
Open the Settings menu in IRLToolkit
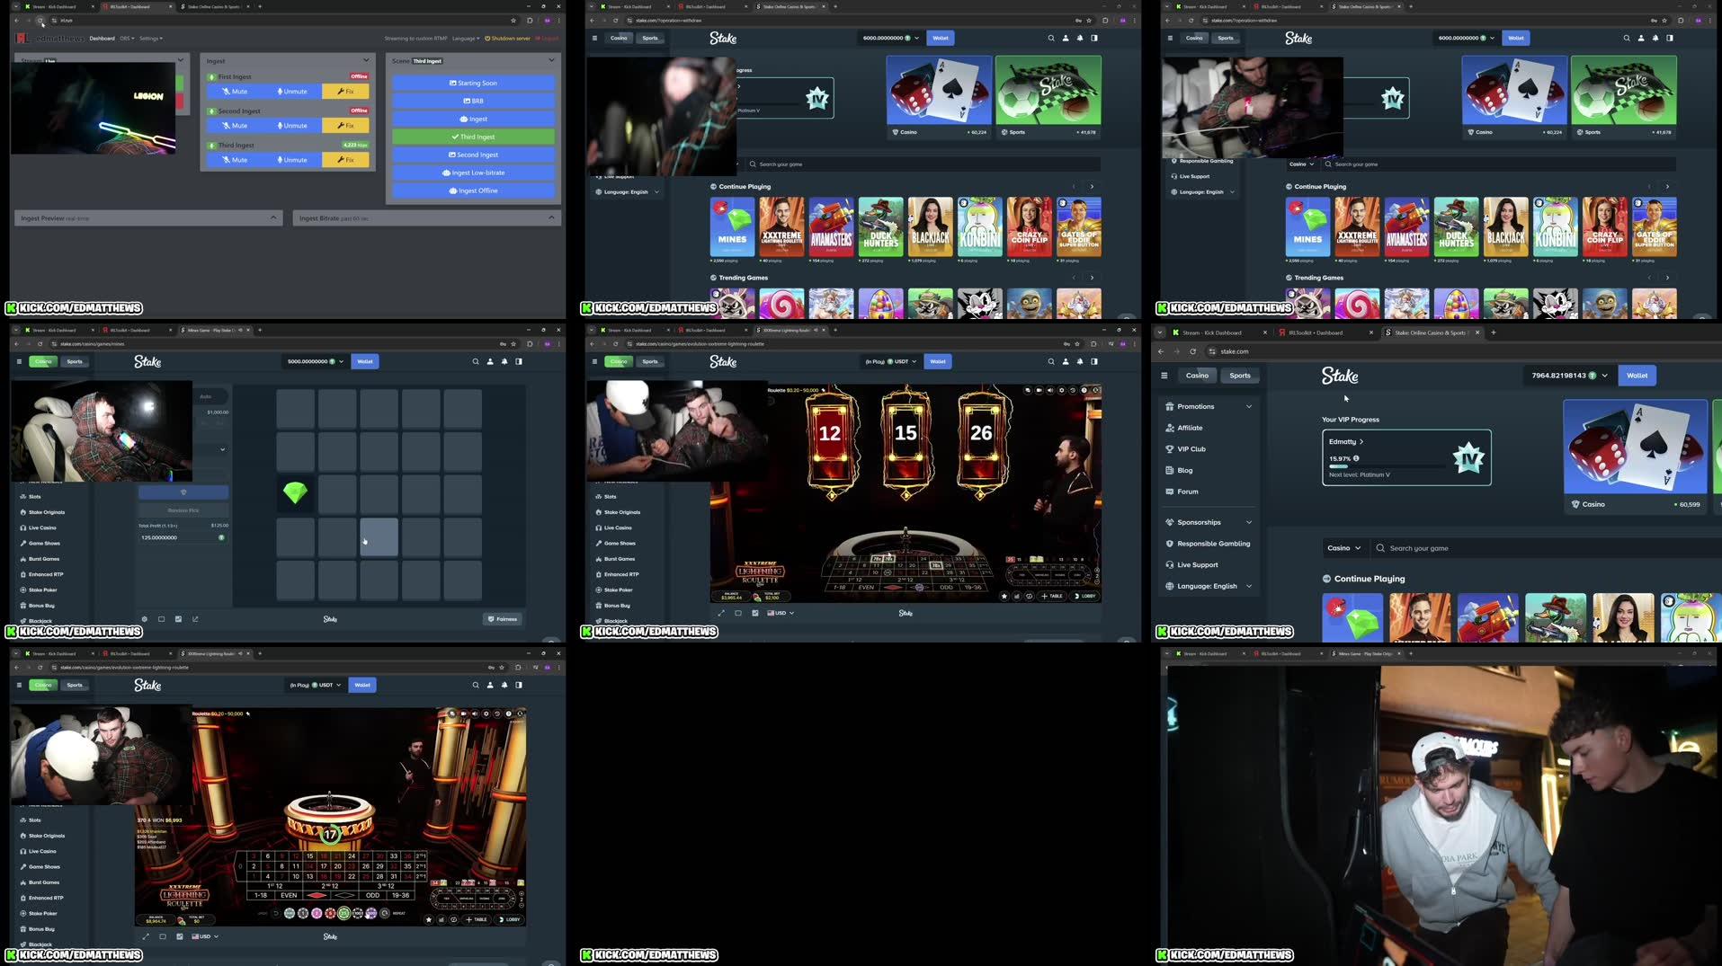coord(149,38)
